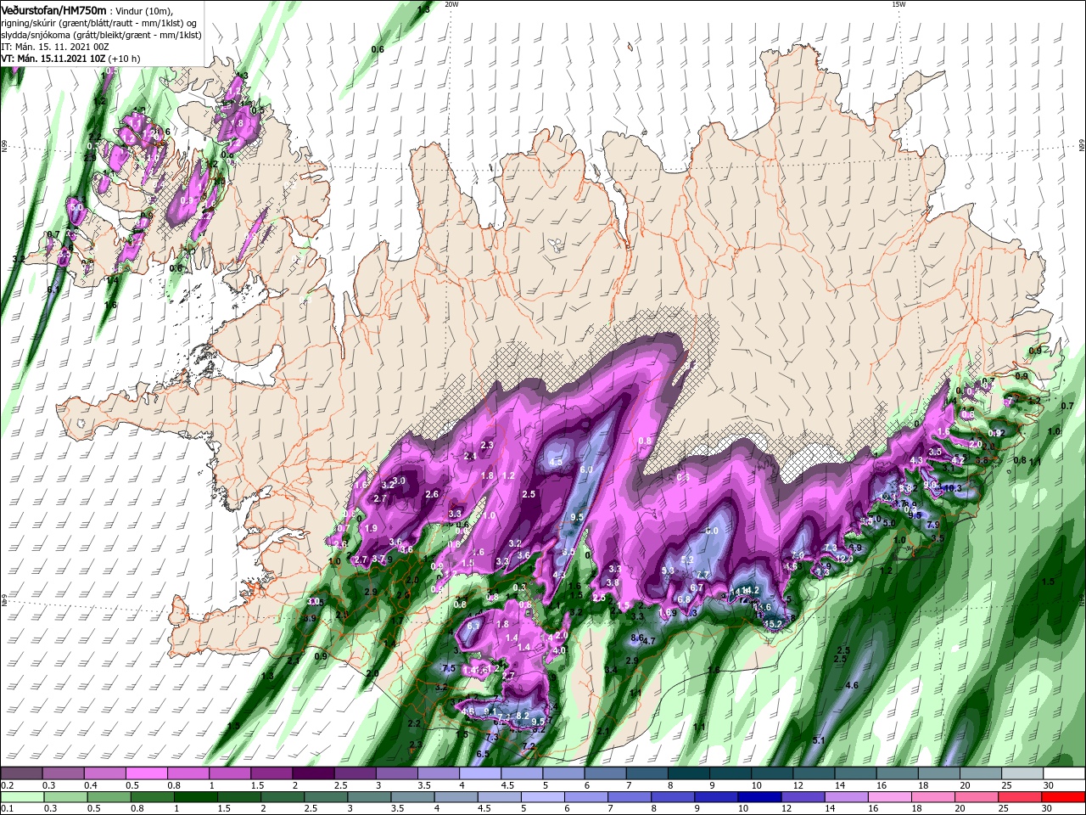Click the 10.3 precipitation value on the map
The image size is (1086, 815).
point(952,488)
